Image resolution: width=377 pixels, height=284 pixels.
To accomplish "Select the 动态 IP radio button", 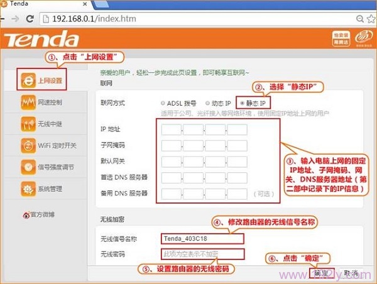I will point(205,102).
